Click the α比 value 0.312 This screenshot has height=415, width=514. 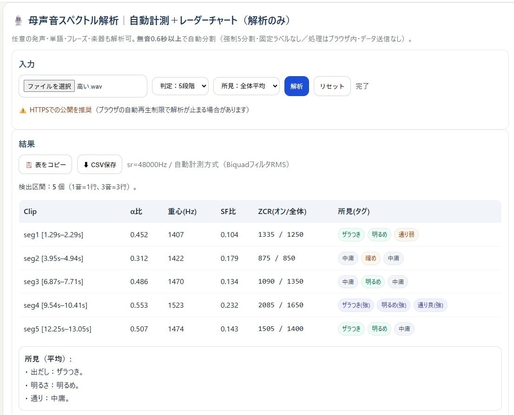(x=139, y=259)
